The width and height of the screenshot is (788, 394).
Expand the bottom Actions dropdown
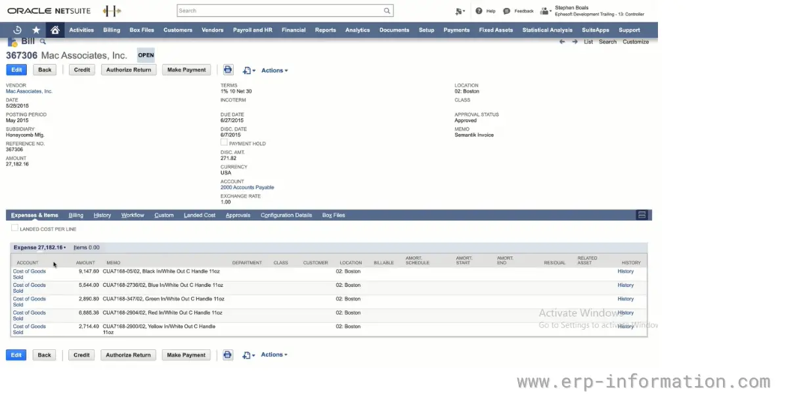point(274,355)
